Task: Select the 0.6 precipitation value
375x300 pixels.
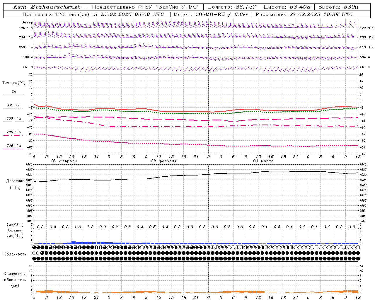Action: point(127,227)
